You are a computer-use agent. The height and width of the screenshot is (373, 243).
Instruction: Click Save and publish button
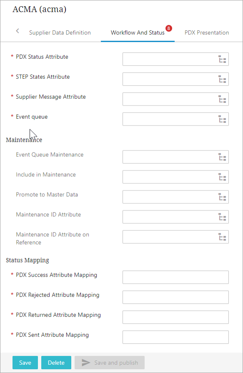point(110,363)
